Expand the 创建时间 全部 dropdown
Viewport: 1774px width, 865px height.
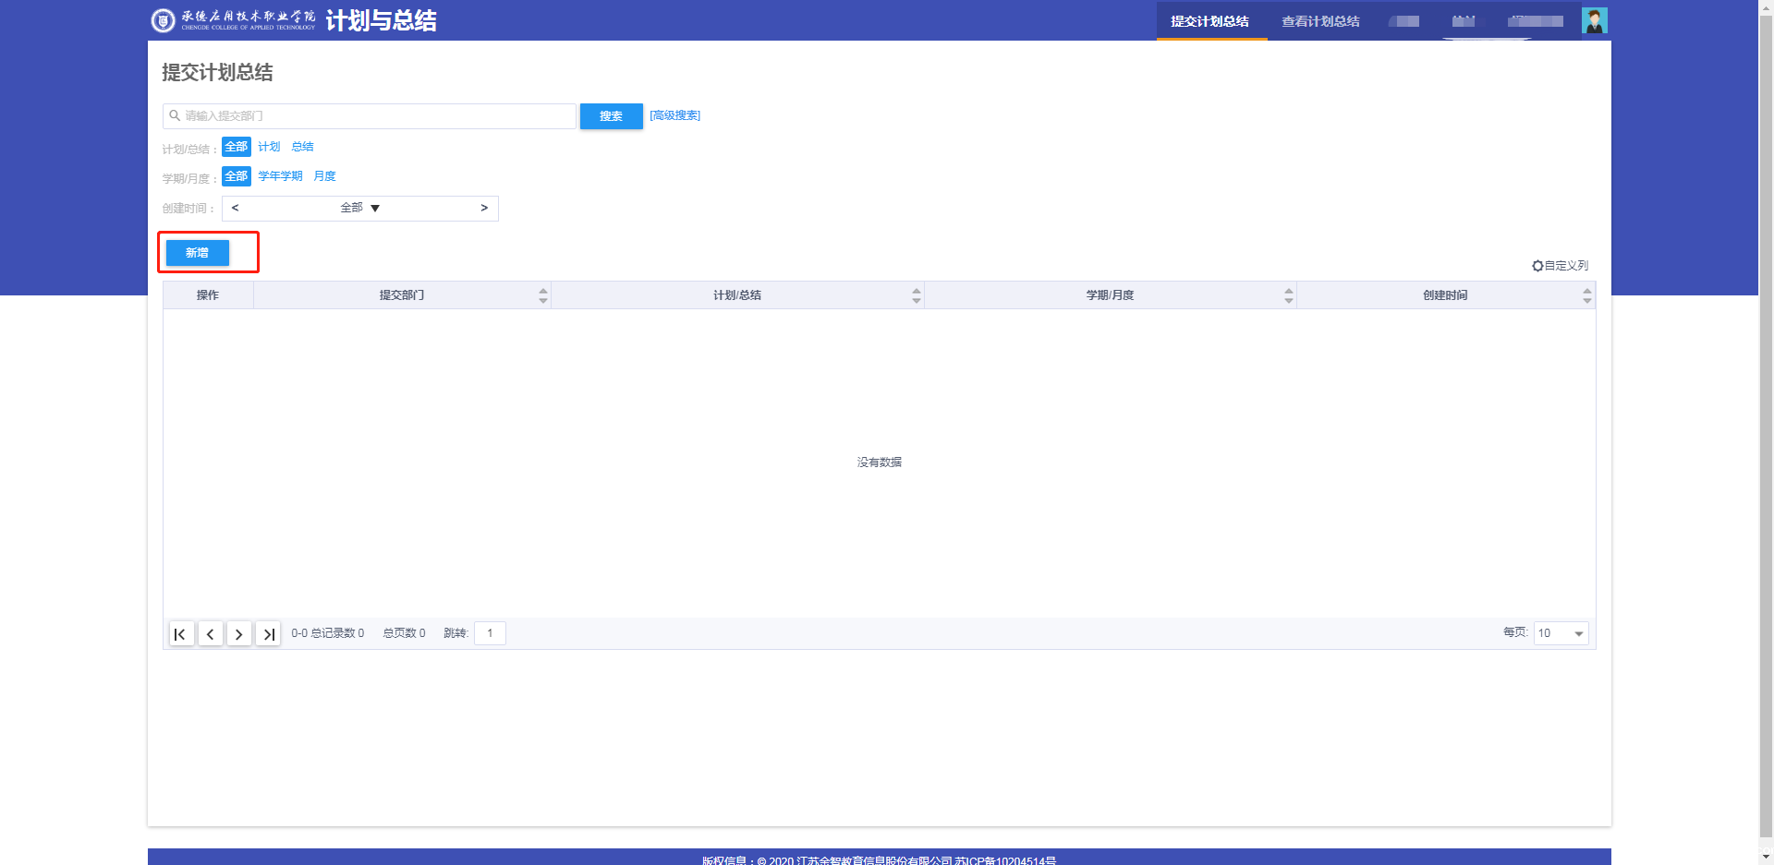click(359, 209)
